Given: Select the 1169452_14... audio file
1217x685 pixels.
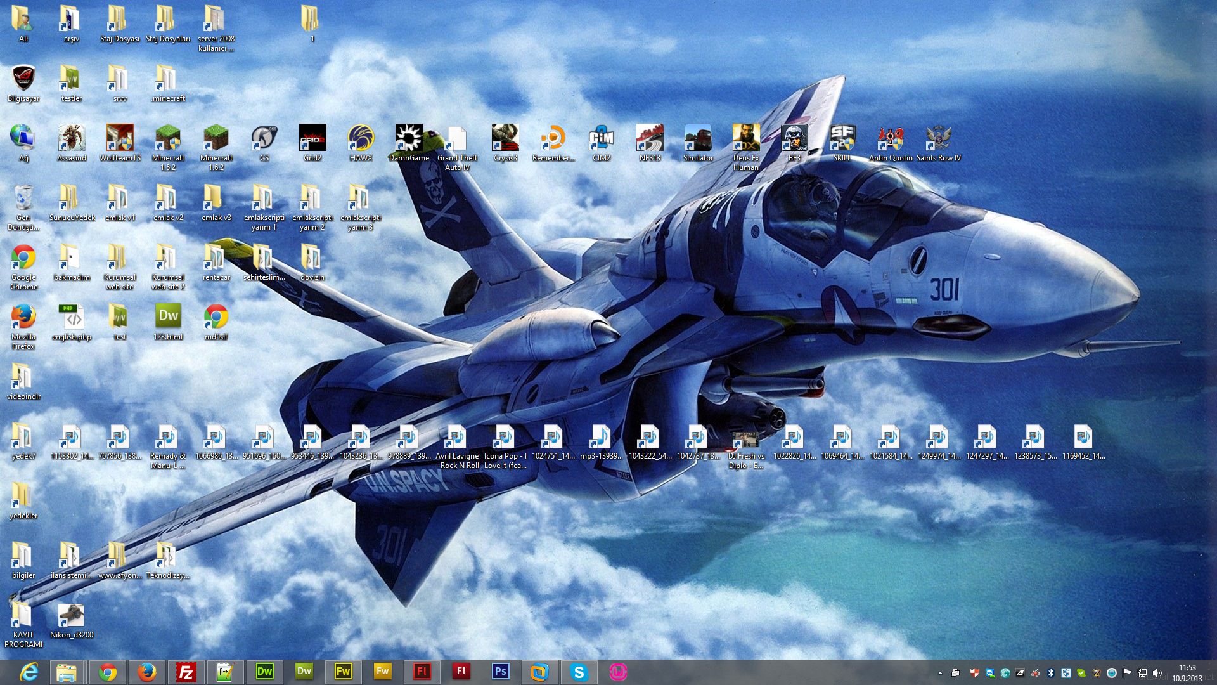Looking at the screenshot, I should tap(1083, 441).
